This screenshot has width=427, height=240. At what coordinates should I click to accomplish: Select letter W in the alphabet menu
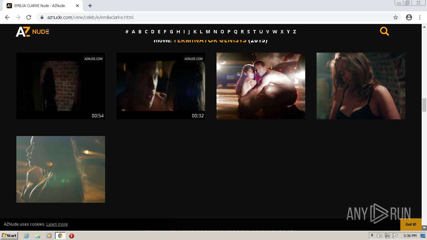pos(275,32)
